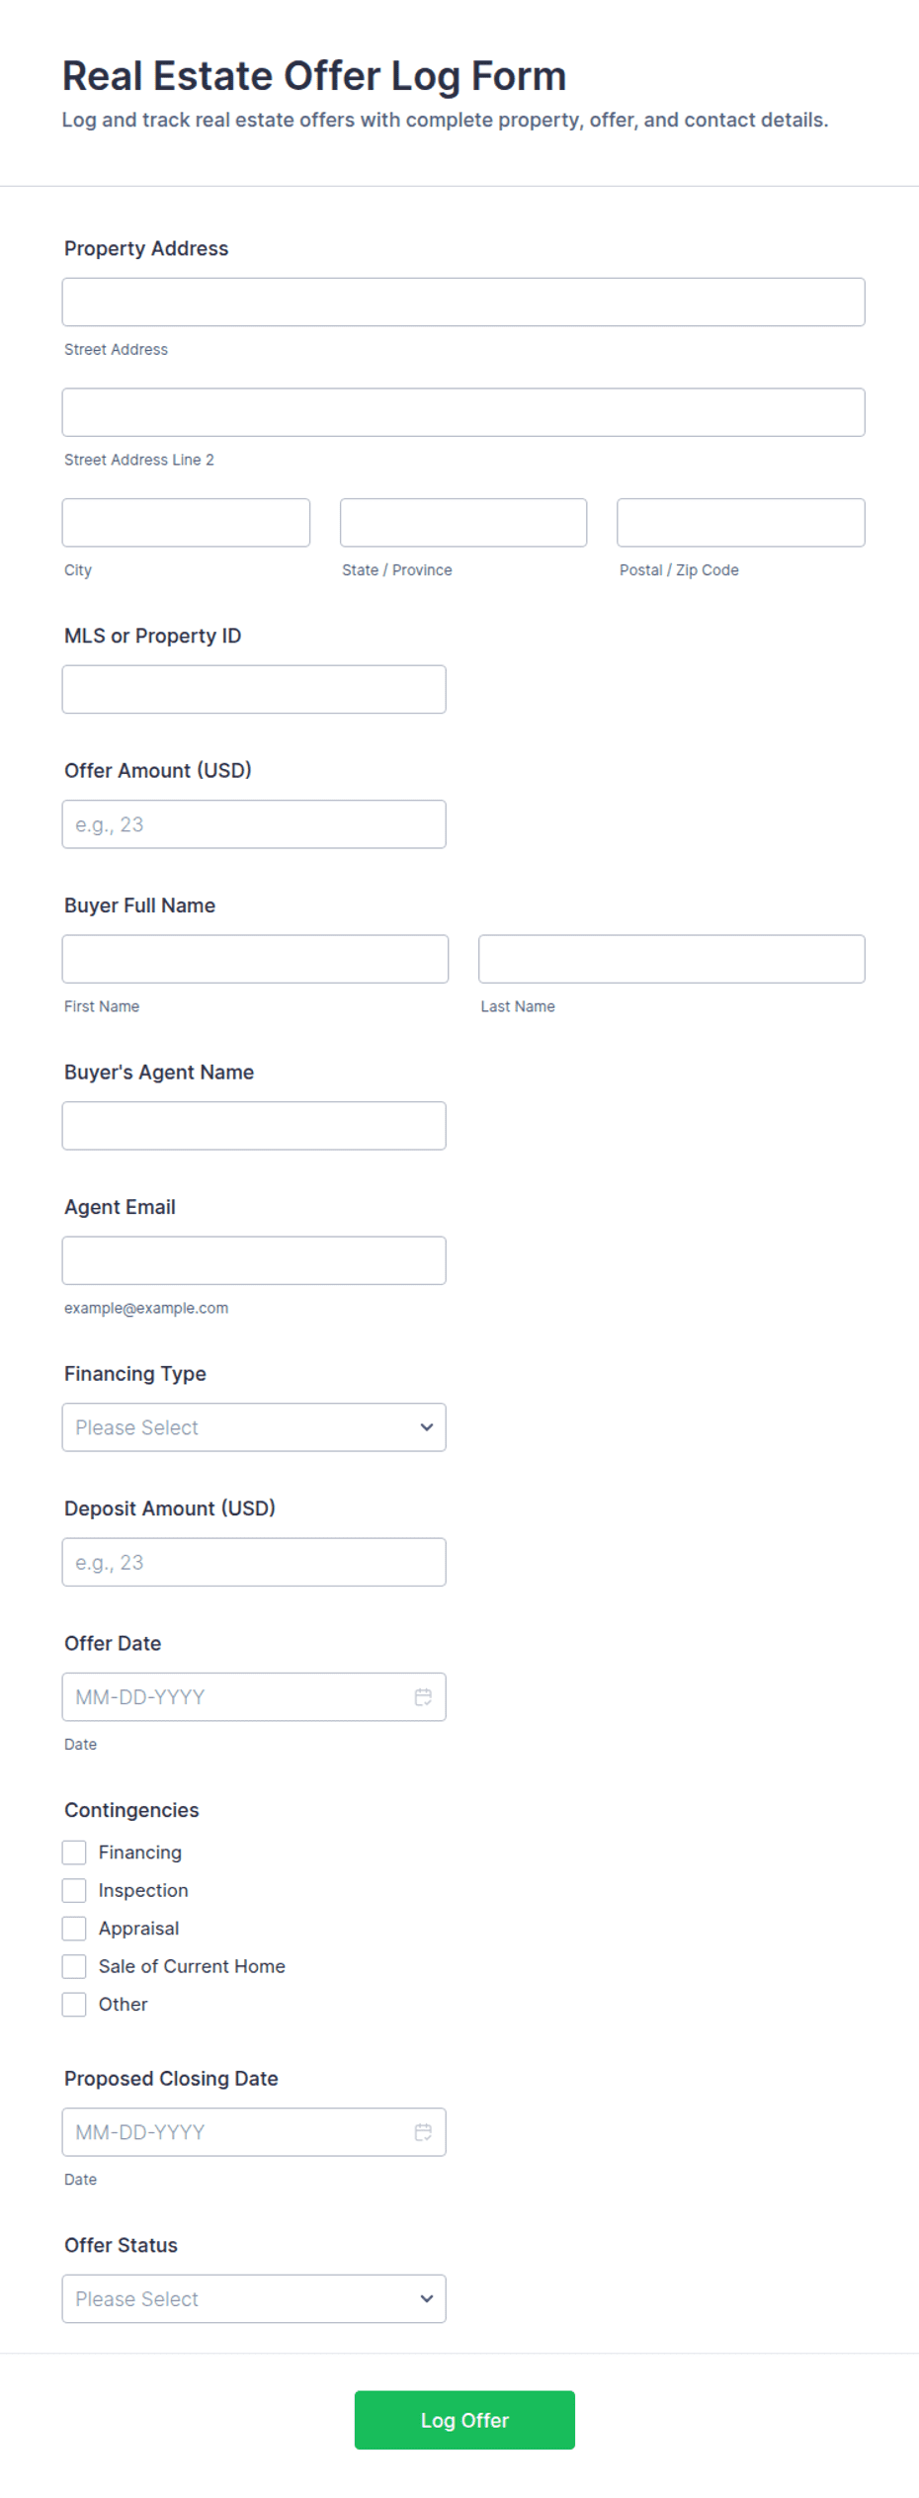This screenshot has height=2498, width=919.
Task: Check the Financing contingency box
Action: 74,1852
